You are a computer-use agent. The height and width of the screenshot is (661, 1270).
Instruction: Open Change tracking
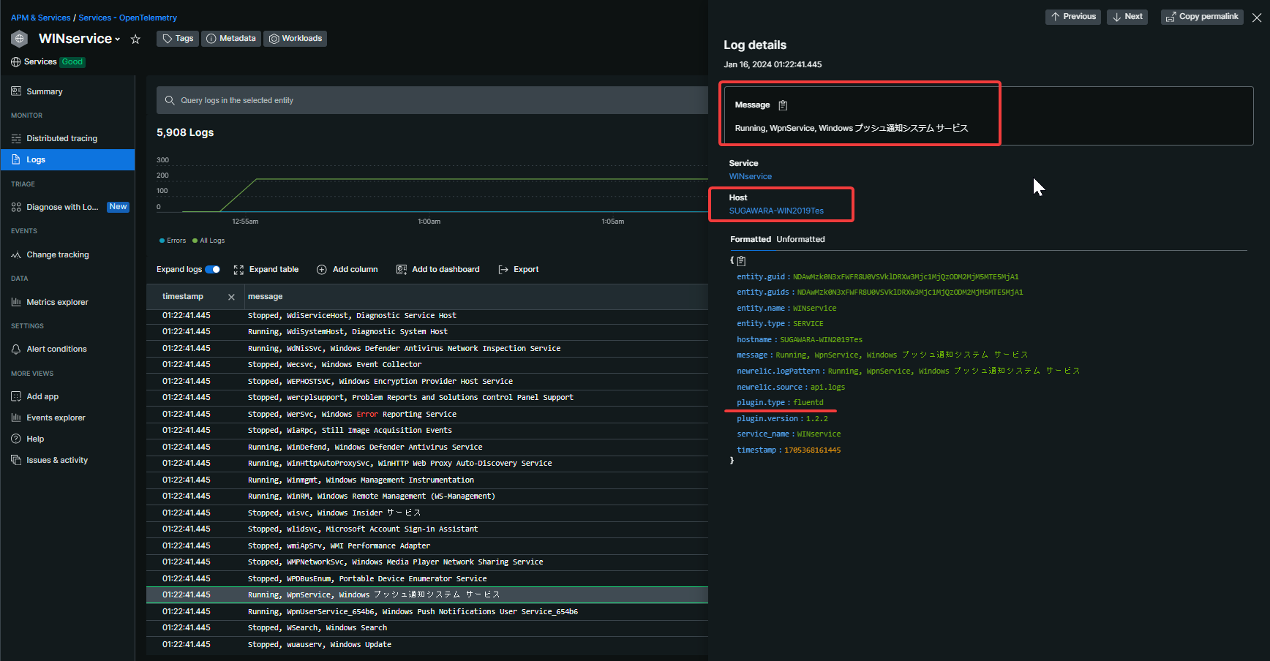(57, 254)
